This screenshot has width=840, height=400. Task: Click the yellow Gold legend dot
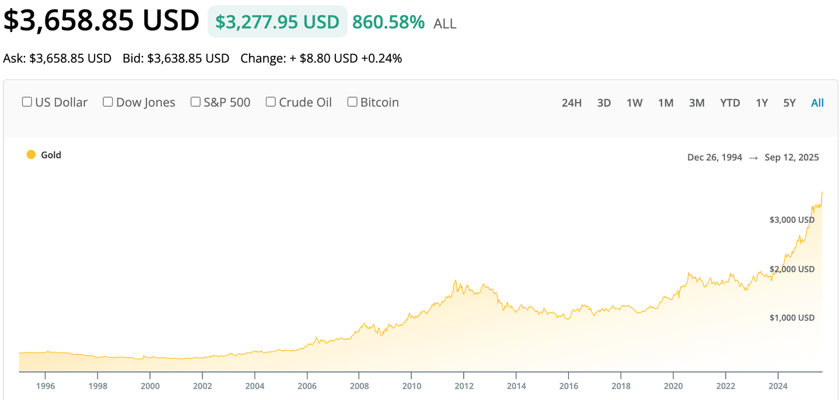[31, 155]
